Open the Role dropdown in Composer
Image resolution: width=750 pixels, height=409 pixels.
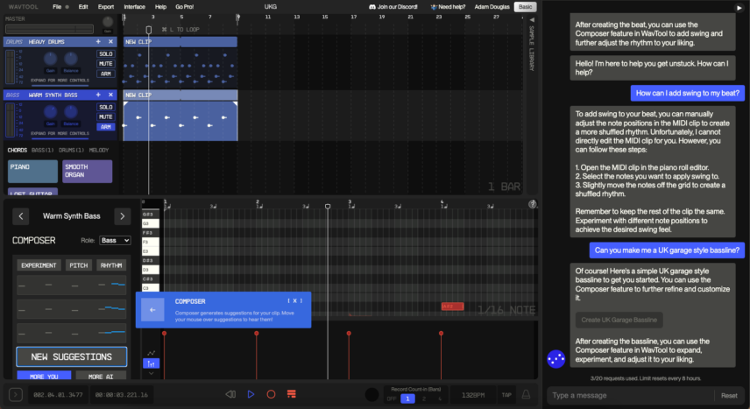pos(115,240)
